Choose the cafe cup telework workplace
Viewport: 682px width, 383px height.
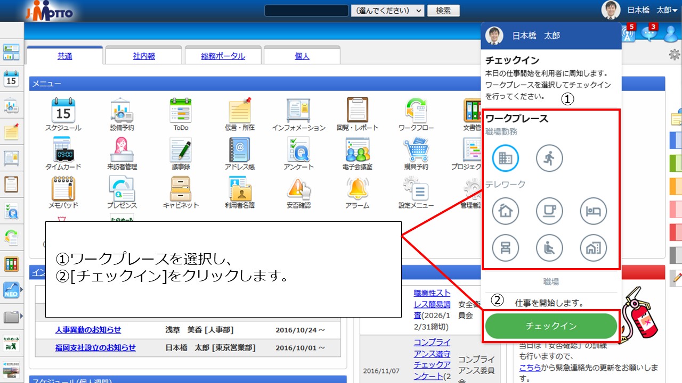(549, 211)
